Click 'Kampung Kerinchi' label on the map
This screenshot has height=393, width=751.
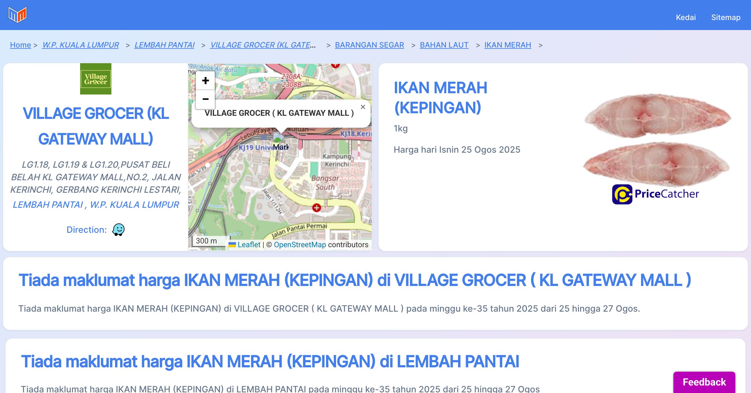click(x=337, y=160)
